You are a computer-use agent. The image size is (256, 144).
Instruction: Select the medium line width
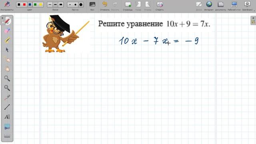(55, 4)
